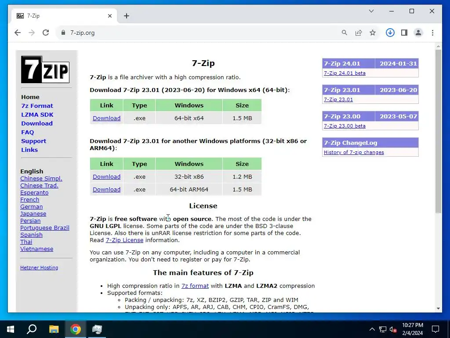
Task: Click the 1.5 MB size cell for 64-bit x64
Action: point(242,118)
